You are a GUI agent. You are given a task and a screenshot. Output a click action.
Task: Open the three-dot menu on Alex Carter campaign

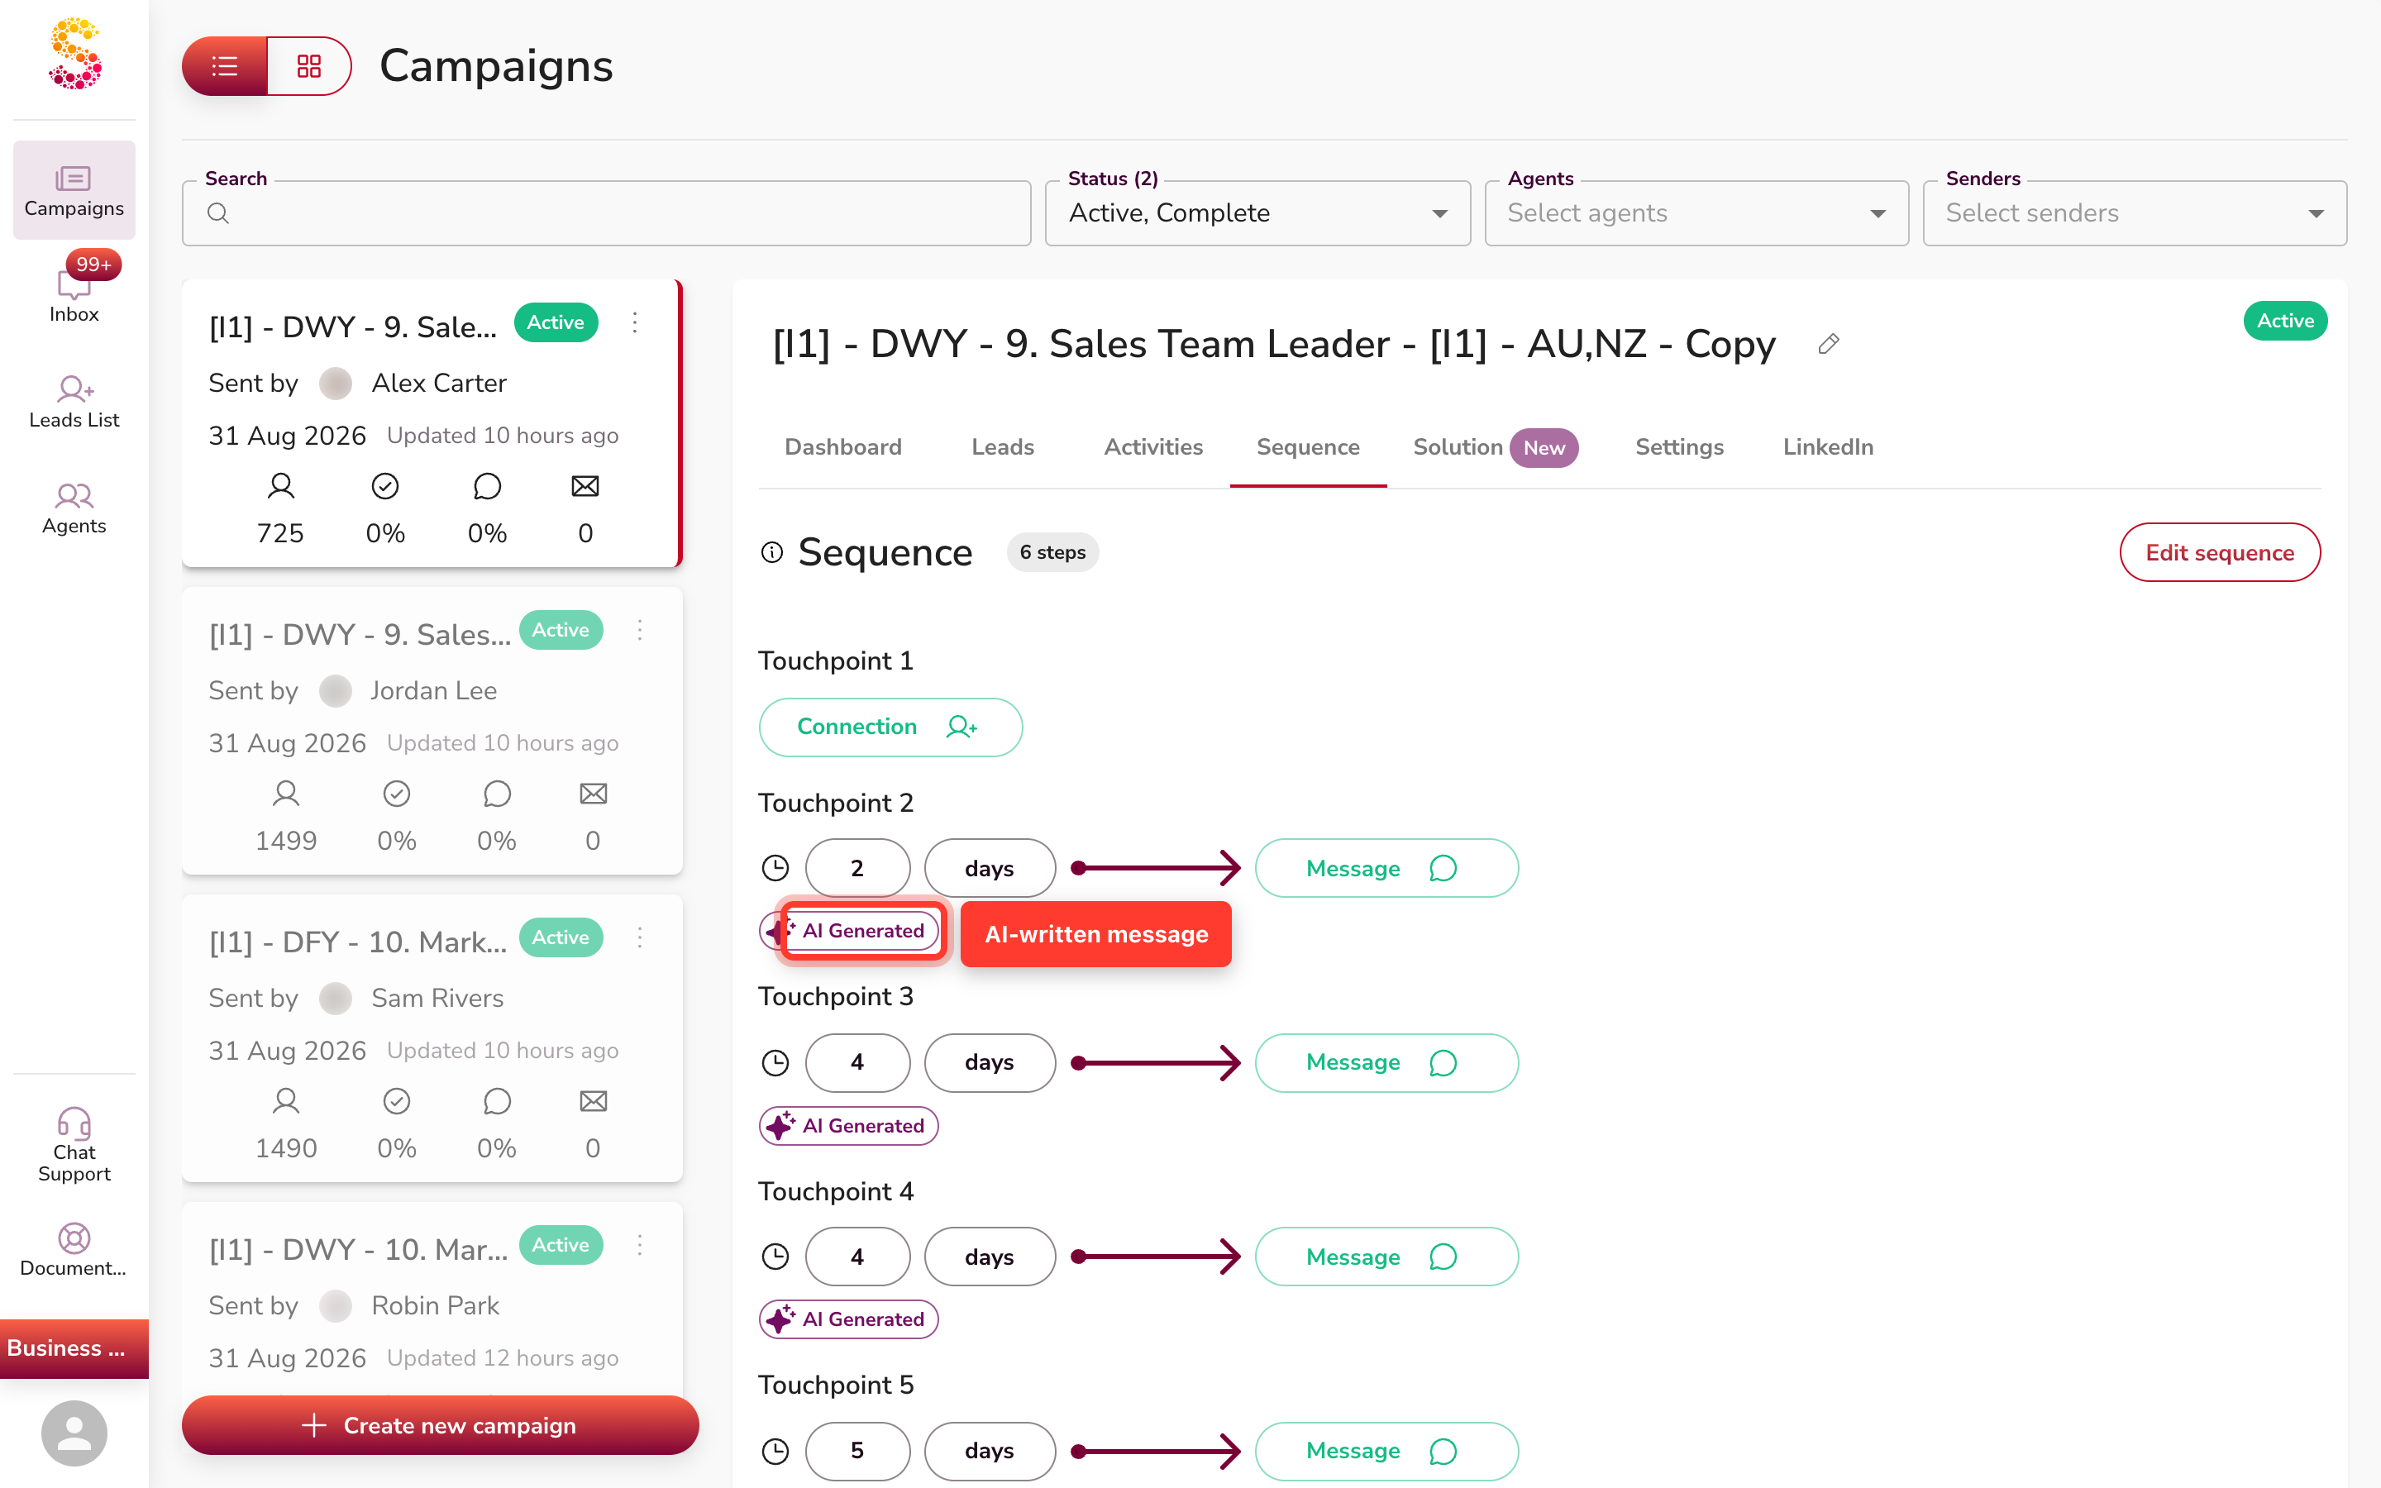point(635,322)
